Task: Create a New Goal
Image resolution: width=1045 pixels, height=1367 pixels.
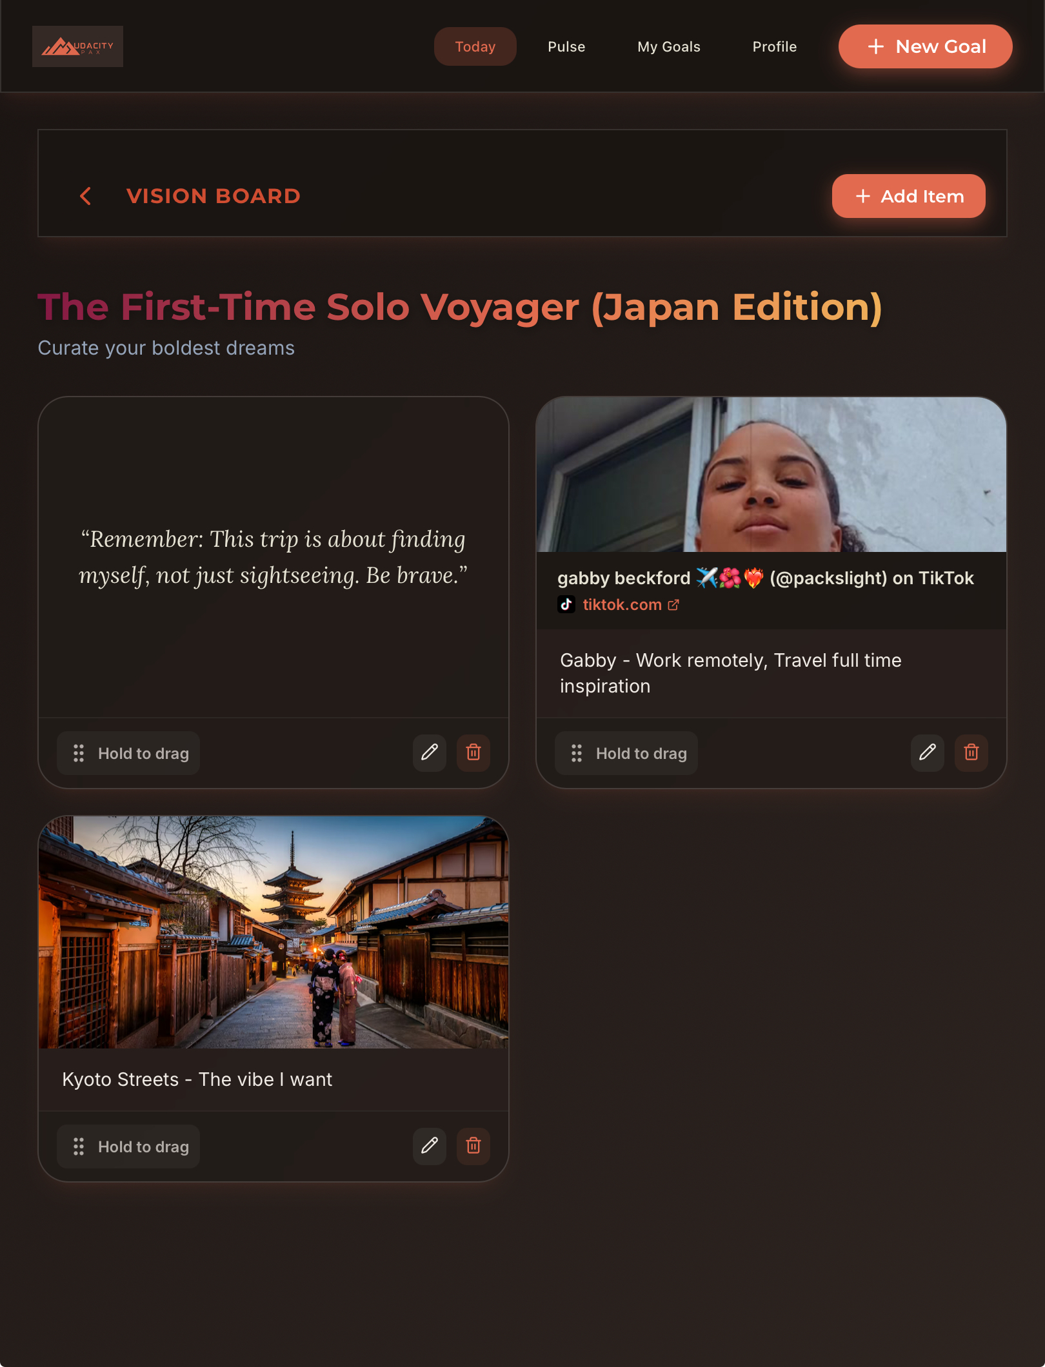Action: [926, 46]
